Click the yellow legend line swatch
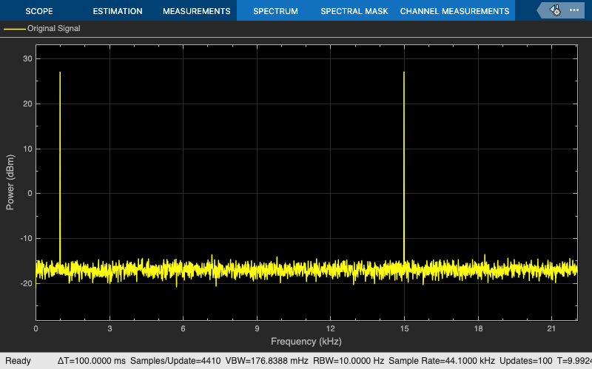This screenshot has width=592, height=369. point(14,29)
